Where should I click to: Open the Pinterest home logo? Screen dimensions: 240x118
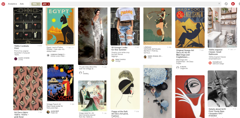[3, 4]
